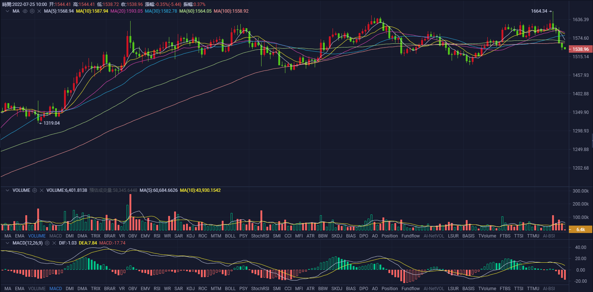Collapse the MACD(12,26,9) pane chevron
The height and width of the screenshot is (292, 593).
click(7, 243)
